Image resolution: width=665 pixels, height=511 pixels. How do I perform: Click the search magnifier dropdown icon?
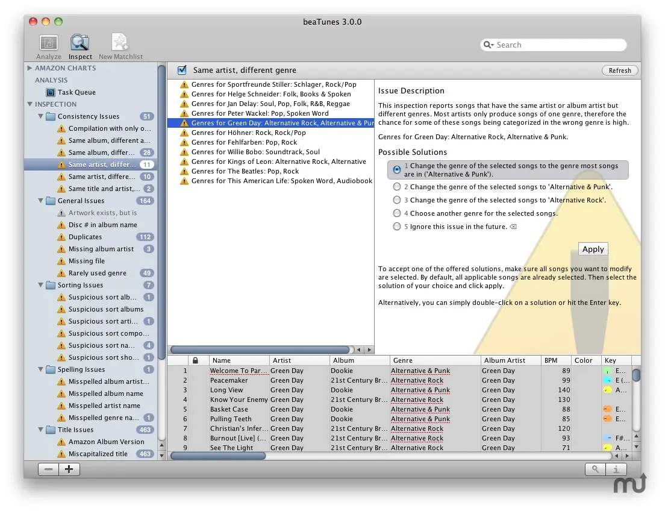[x=489, y=45]
